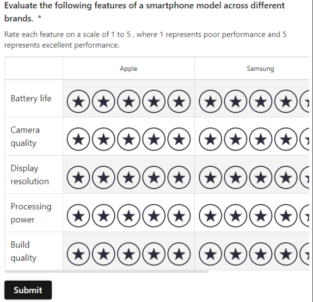Give Samsung processing power four stars

coord(286,215)
